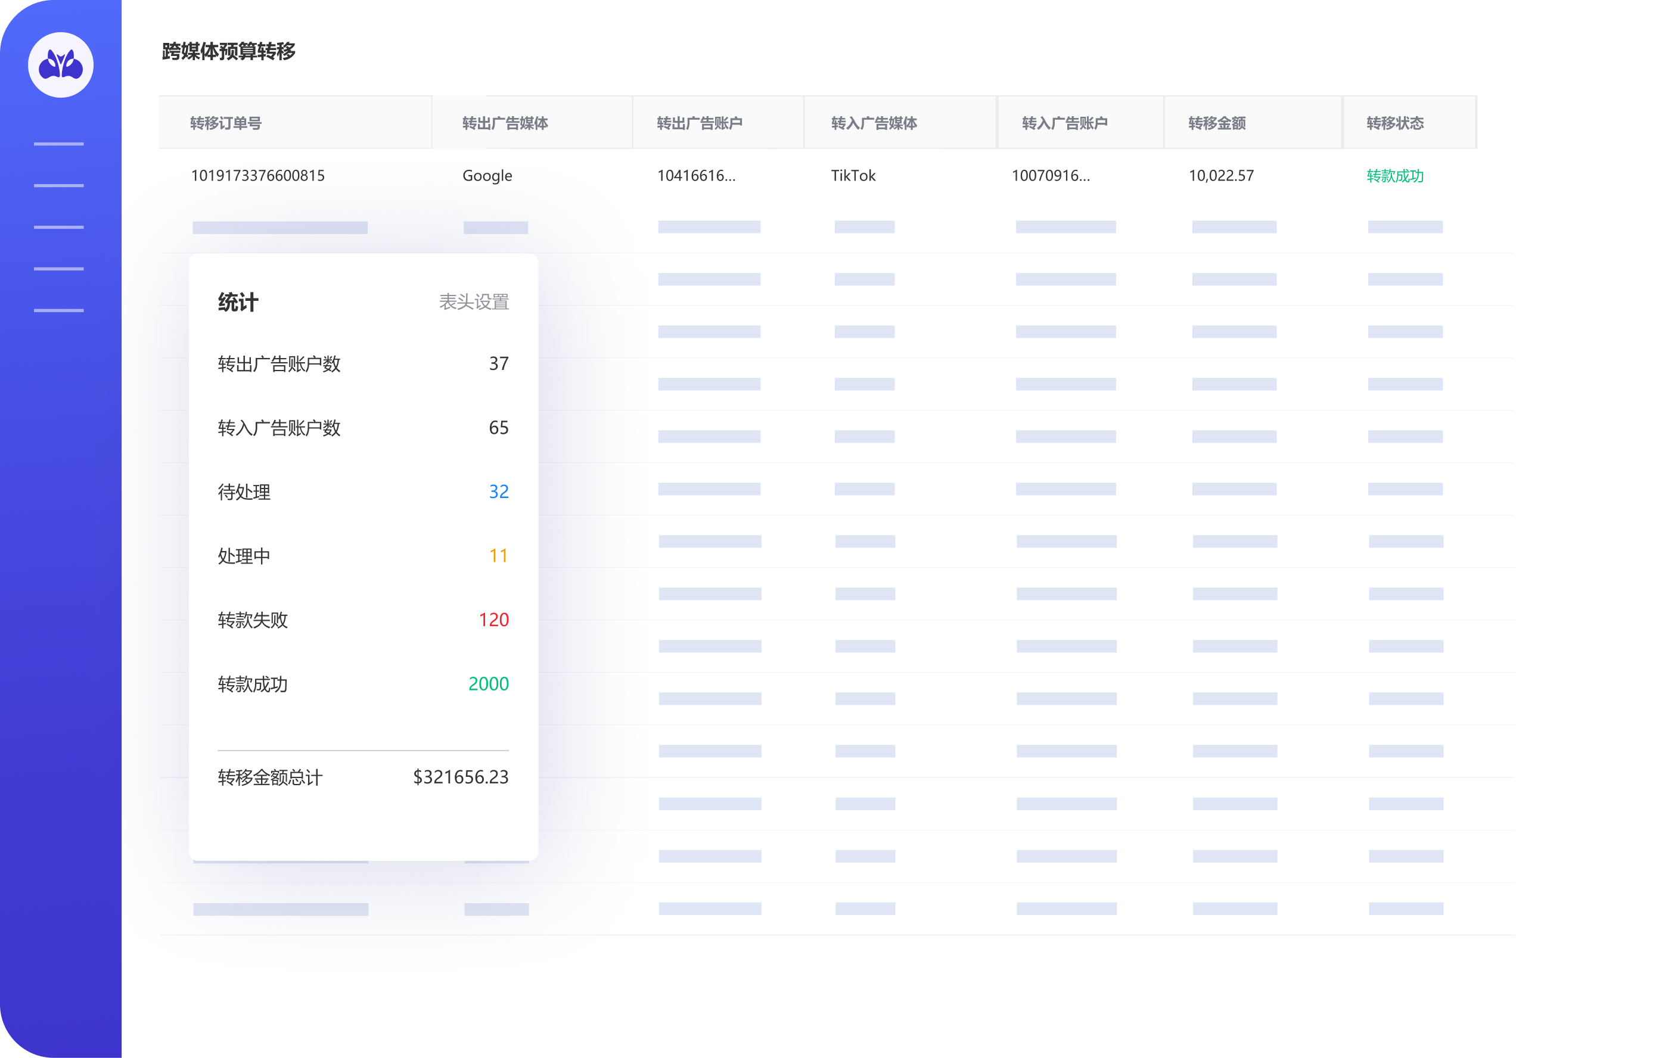Click the 转出广告媒体 column header
Screen dimensions: 1662x1058
[505, 123]
